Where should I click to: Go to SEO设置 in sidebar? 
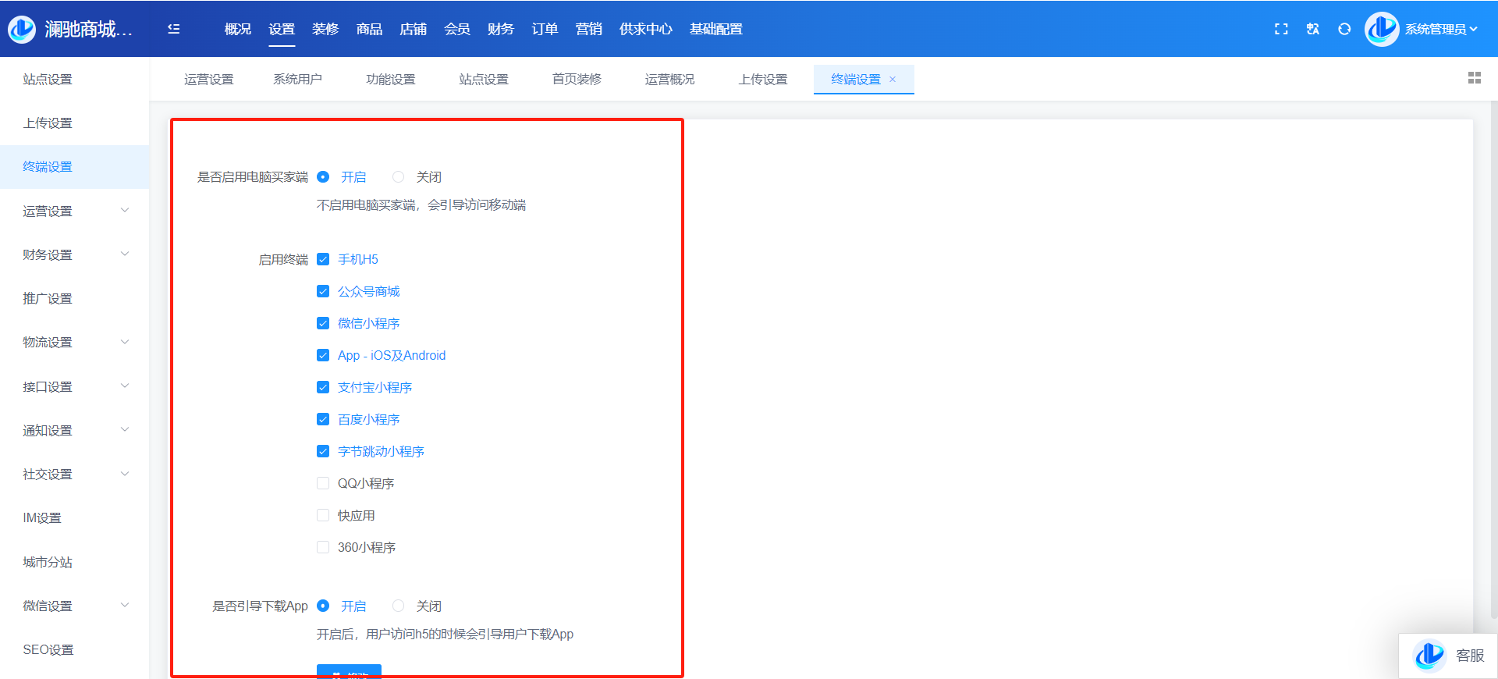pyautogui.click(x=48, y=649)
